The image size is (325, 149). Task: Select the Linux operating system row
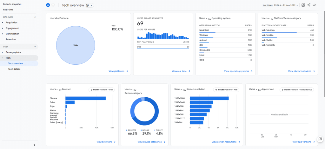point(225,55)
